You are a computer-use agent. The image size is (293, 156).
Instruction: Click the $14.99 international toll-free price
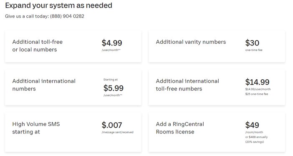(257, 82)
